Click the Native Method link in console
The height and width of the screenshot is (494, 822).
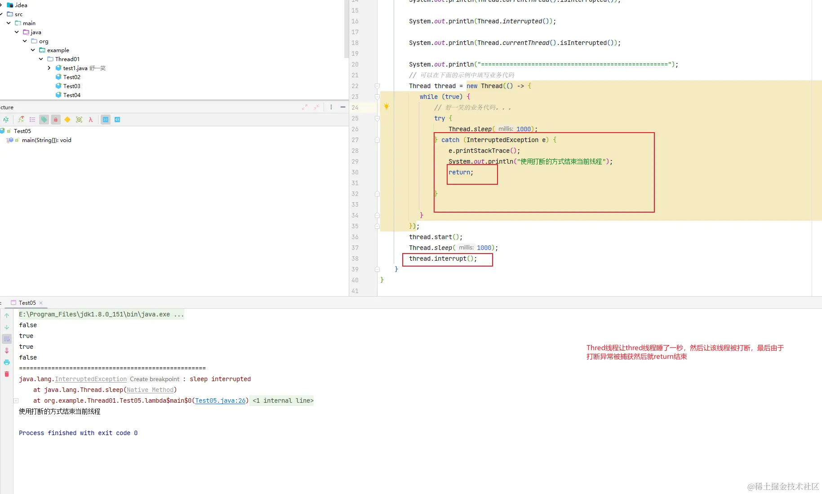pos(150,390)
